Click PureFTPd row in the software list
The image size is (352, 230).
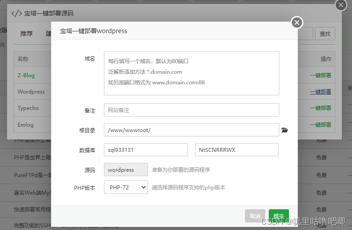(x=33, y=175)
